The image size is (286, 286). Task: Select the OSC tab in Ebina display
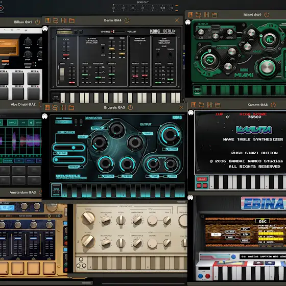pyautogui.click(x=263, y=221)
